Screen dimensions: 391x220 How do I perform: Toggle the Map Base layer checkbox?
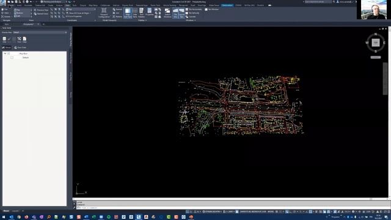click(x=9, y=54)
